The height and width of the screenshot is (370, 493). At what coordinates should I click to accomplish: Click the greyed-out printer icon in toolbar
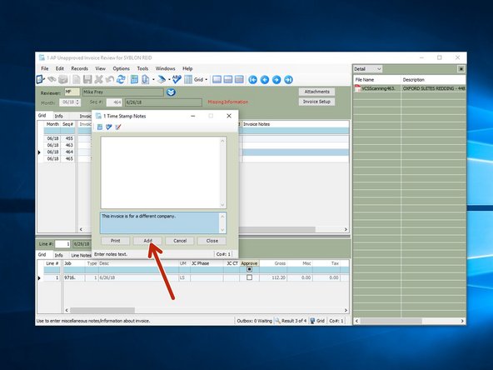[63, 80]
